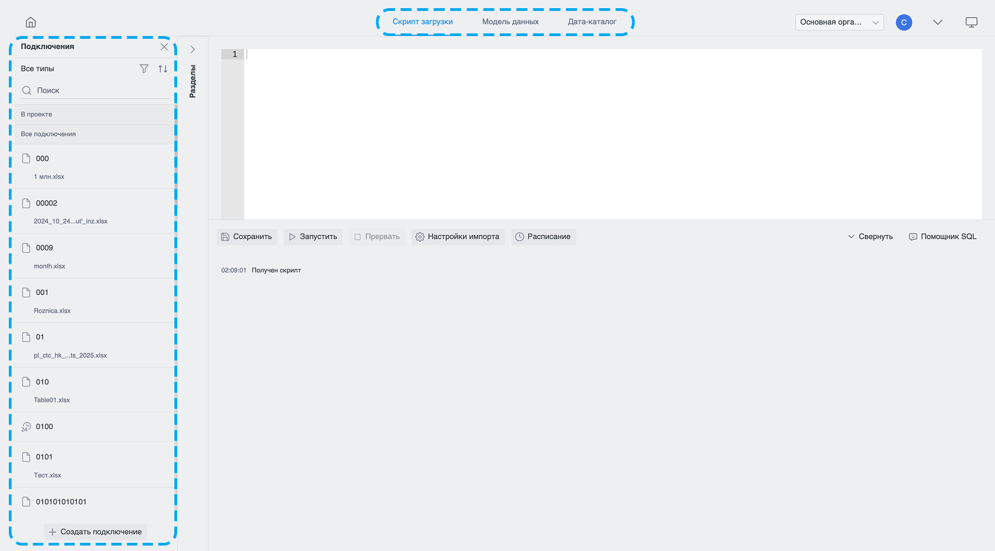Click Создать подключение button
Viewport: 995px width, 551px height.
(x=95, y=532)
